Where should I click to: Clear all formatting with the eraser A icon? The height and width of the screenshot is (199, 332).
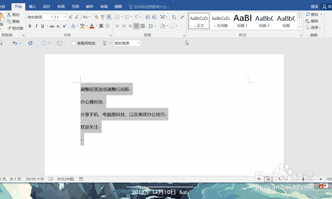[x=96, y=17]
